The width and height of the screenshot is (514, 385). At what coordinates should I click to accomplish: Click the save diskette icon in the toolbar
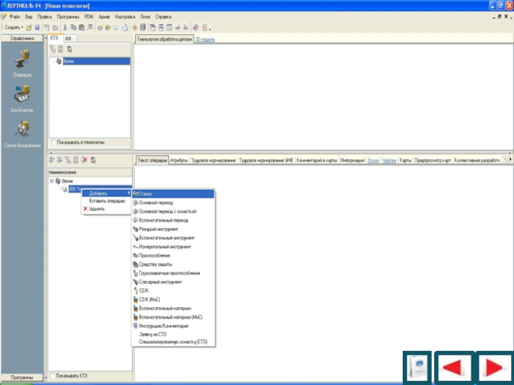[37, 28]
